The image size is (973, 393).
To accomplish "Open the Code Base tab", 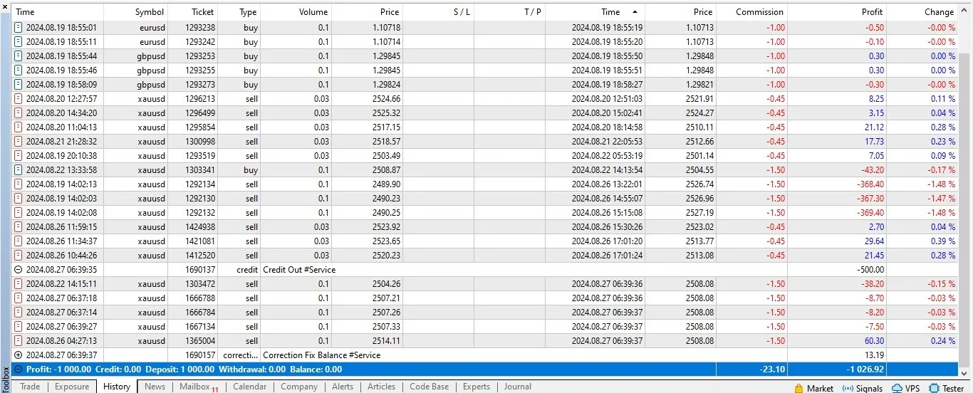I will (430, 387).
